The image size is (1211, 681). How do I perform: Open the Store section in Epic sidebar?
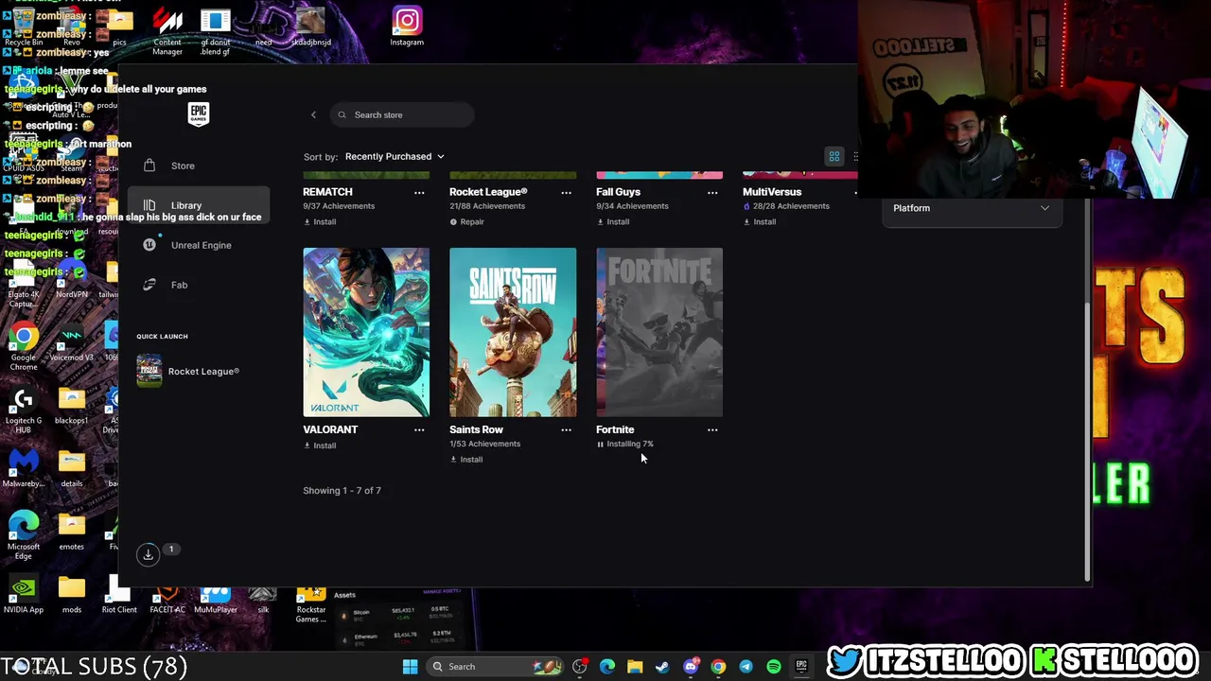[183, 166]
